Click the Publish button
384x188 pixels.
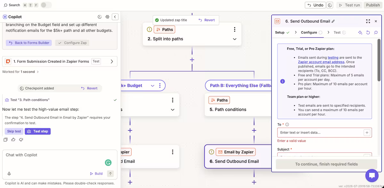click(x=373, y=5)
